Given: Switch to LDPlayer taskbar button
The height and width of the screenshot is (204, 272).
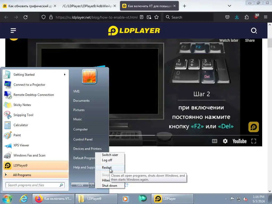Looking at the screenshot, I should pos(172,199).
